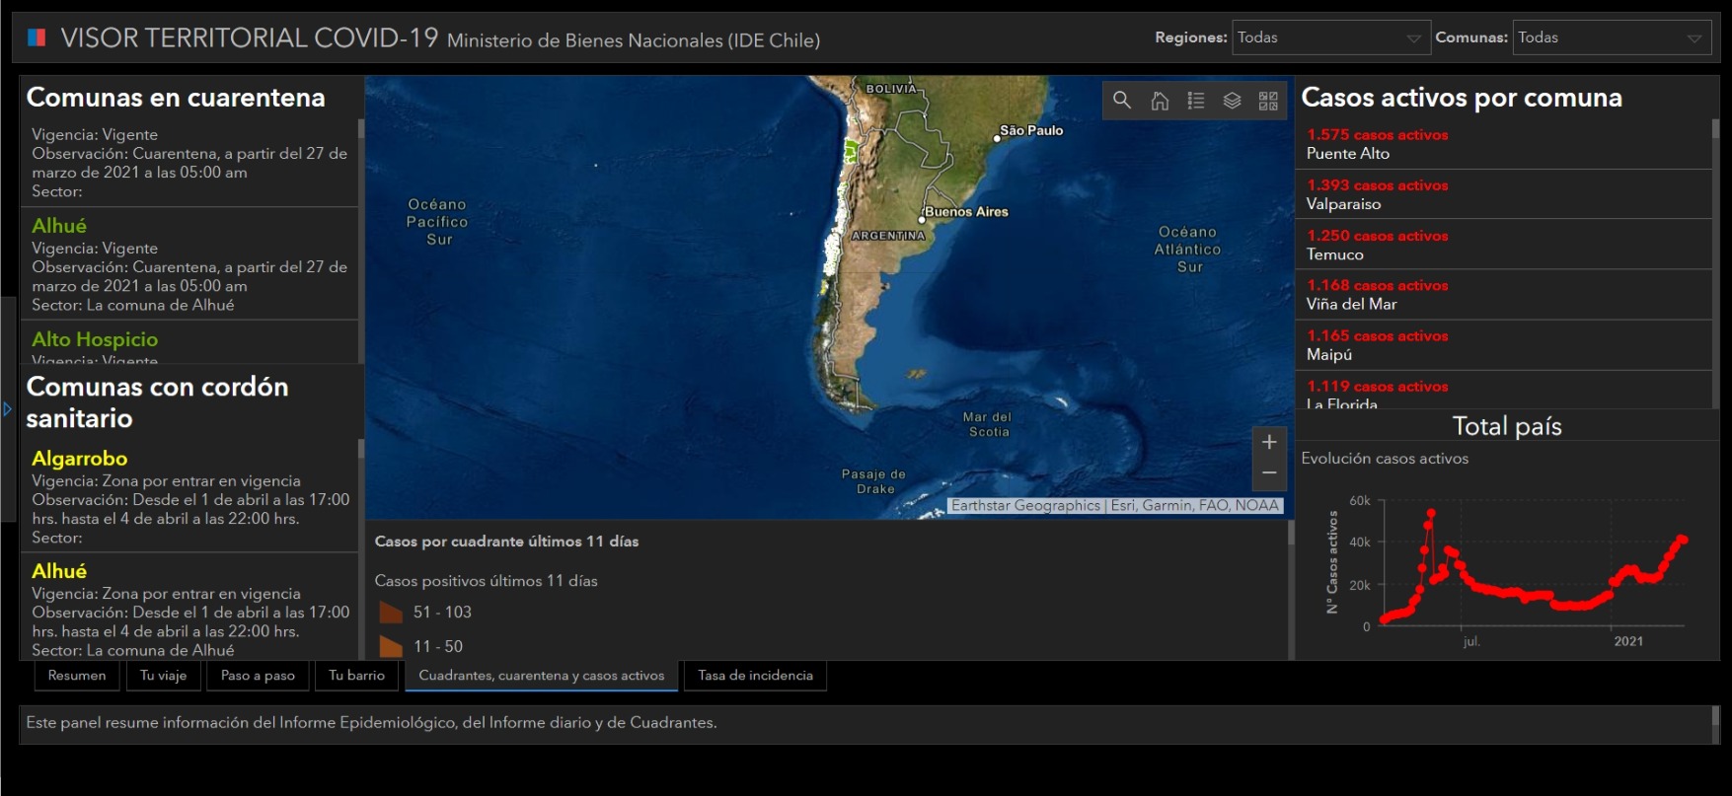1732x796 pixels.
Task: Open the Regiones dropdown
Action: point(1329,38)
